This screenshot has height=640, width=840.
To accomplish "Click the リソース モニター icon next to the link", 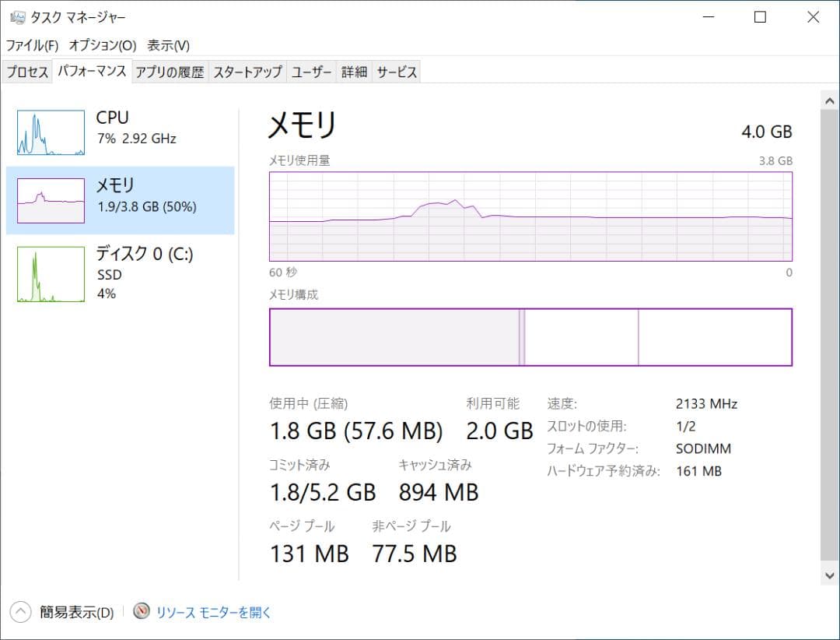I will [142, 613].
